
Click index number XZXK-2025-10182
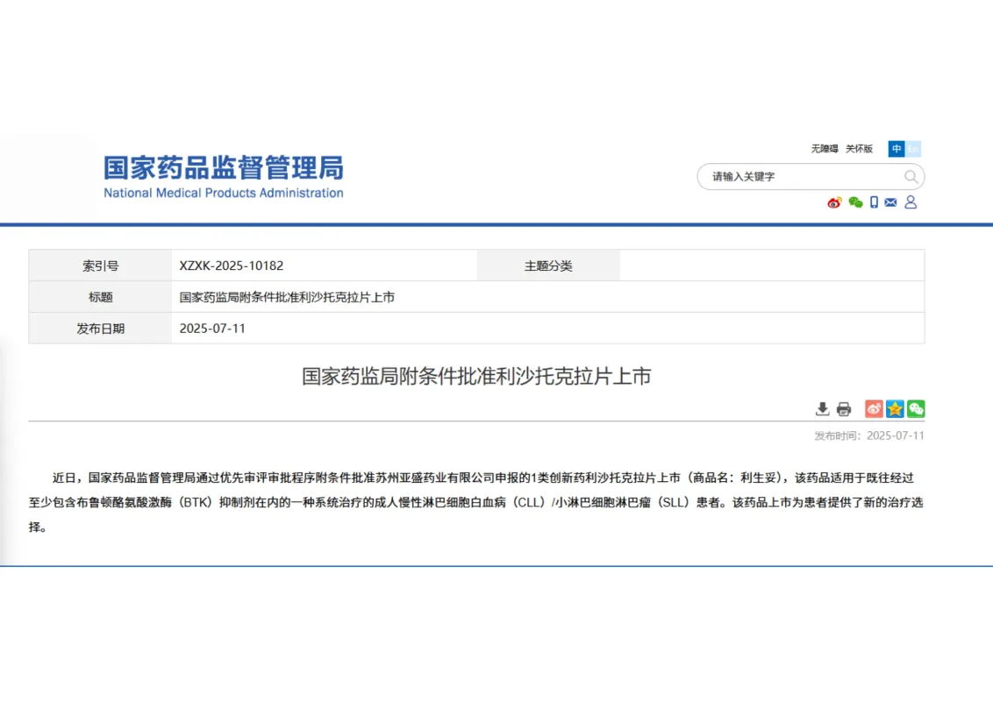(x=232, y=266)
